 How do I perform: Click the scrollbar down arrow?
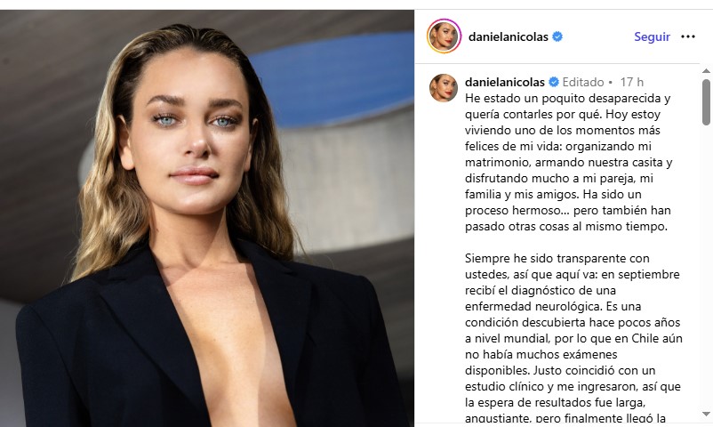coord(706,414)
